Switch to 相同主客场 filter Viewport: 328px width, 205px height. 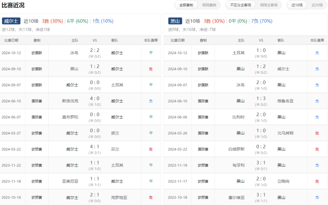pyautogui.click(x=268, y=5)
